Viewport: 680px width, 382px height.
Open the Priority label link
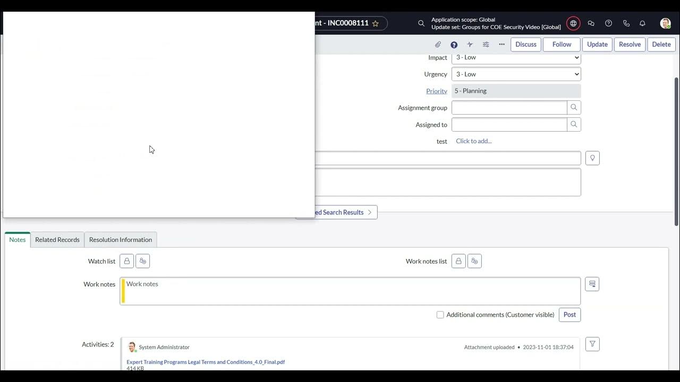click(x=437, y=91)
